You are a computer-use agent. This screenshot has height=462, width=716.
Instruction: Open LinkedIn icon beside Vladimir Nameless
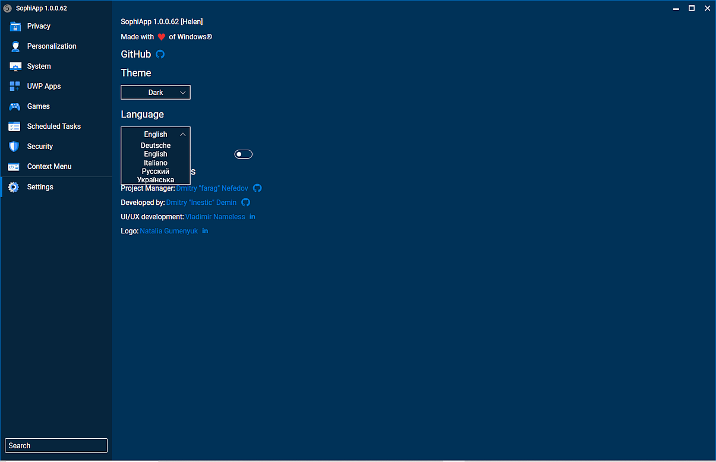253,217
